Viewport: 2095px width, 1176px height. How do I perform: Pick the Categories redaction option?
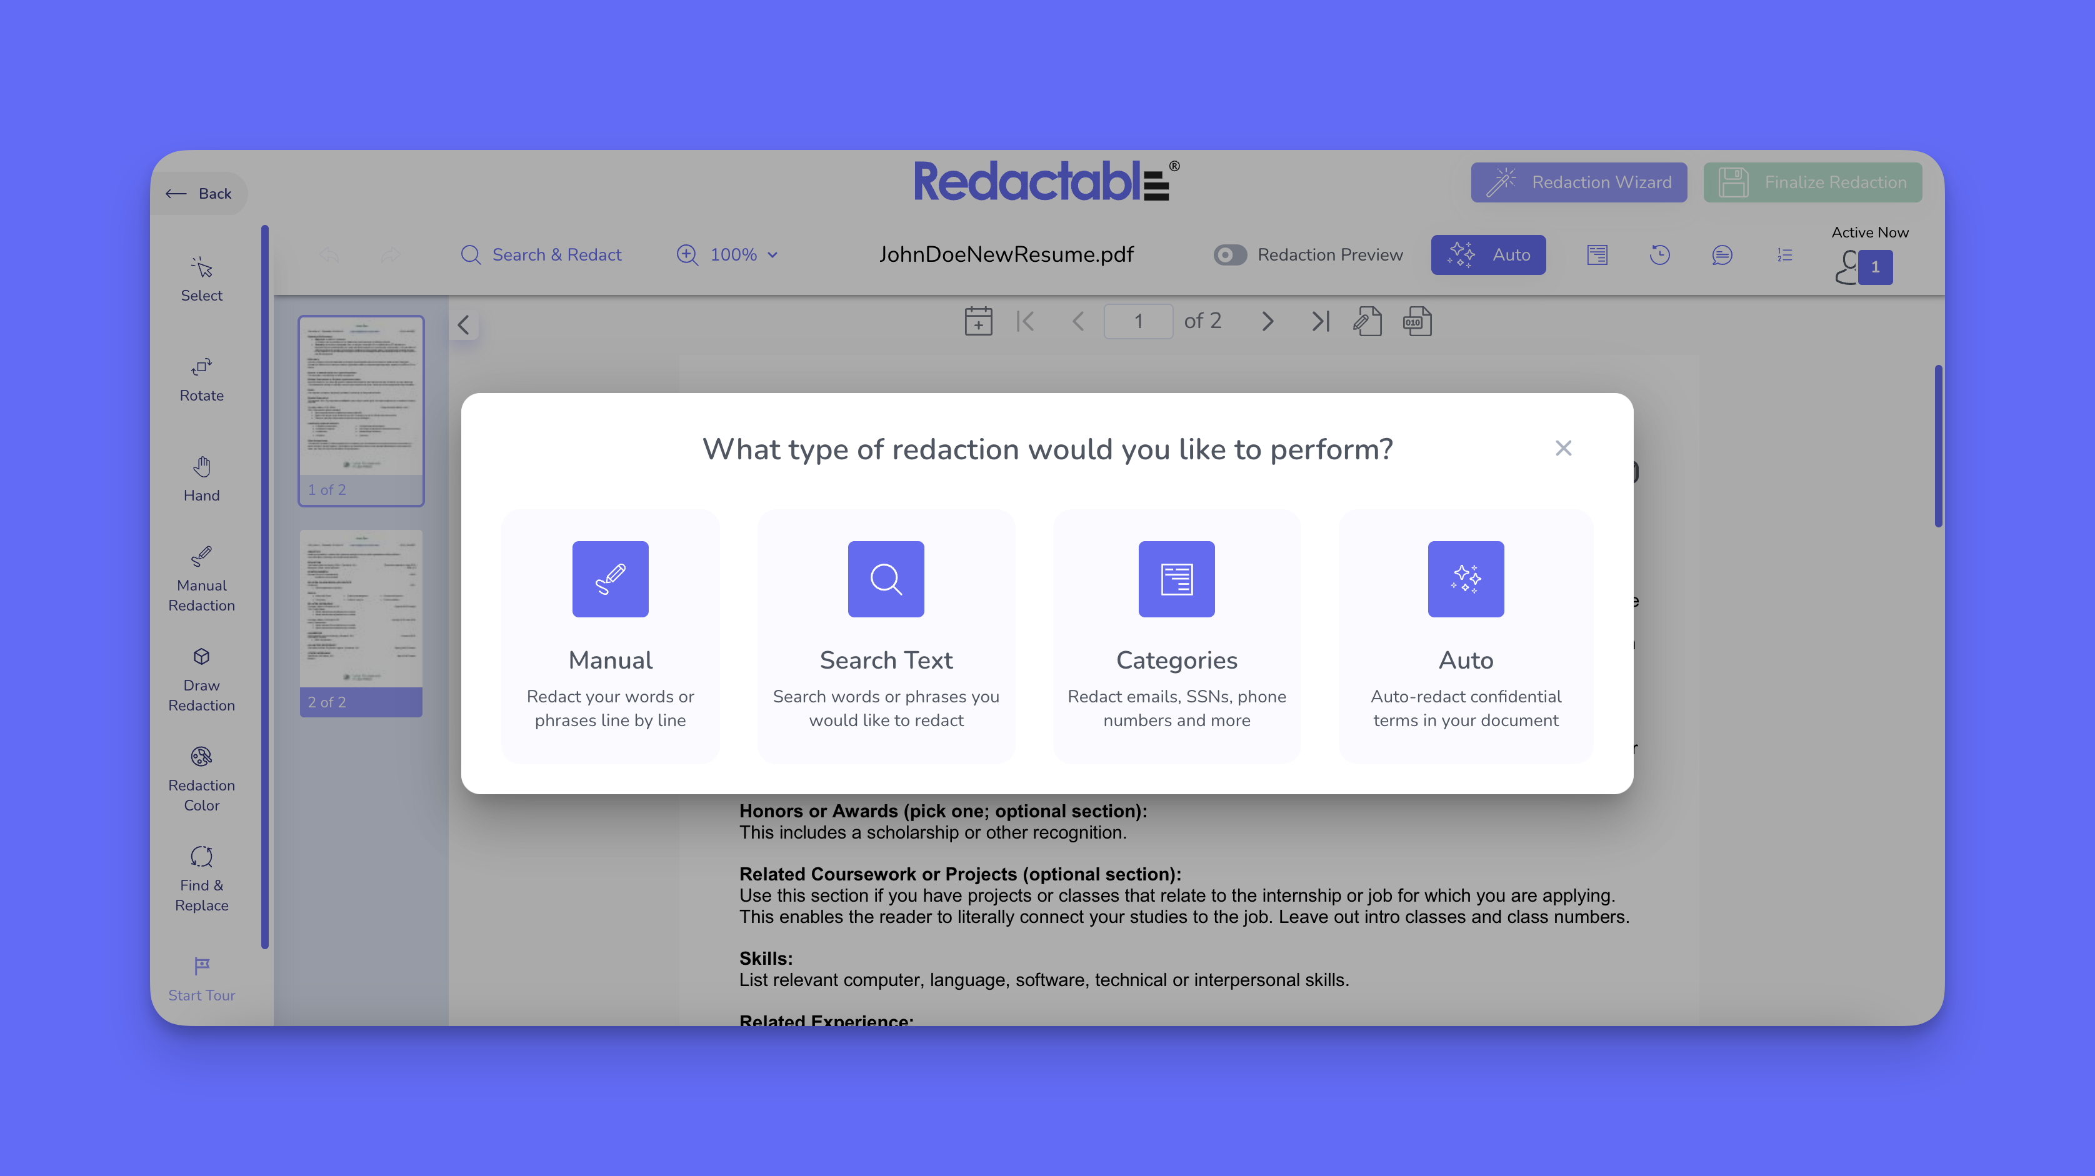point(1176,635)
